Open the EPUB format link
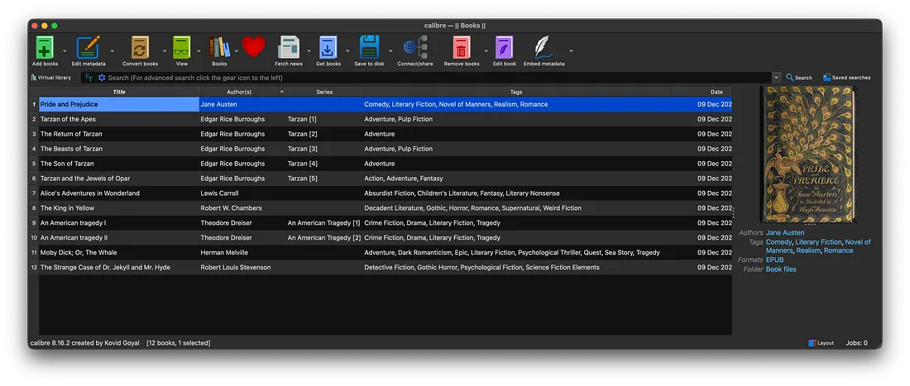Viewport: 910px width, 386px height. coord(775,260)
